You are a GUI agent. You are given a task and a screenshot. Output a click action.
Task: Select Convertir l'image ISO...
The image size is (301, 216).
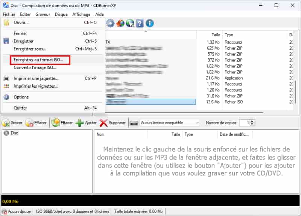click(x=53, y=68)
